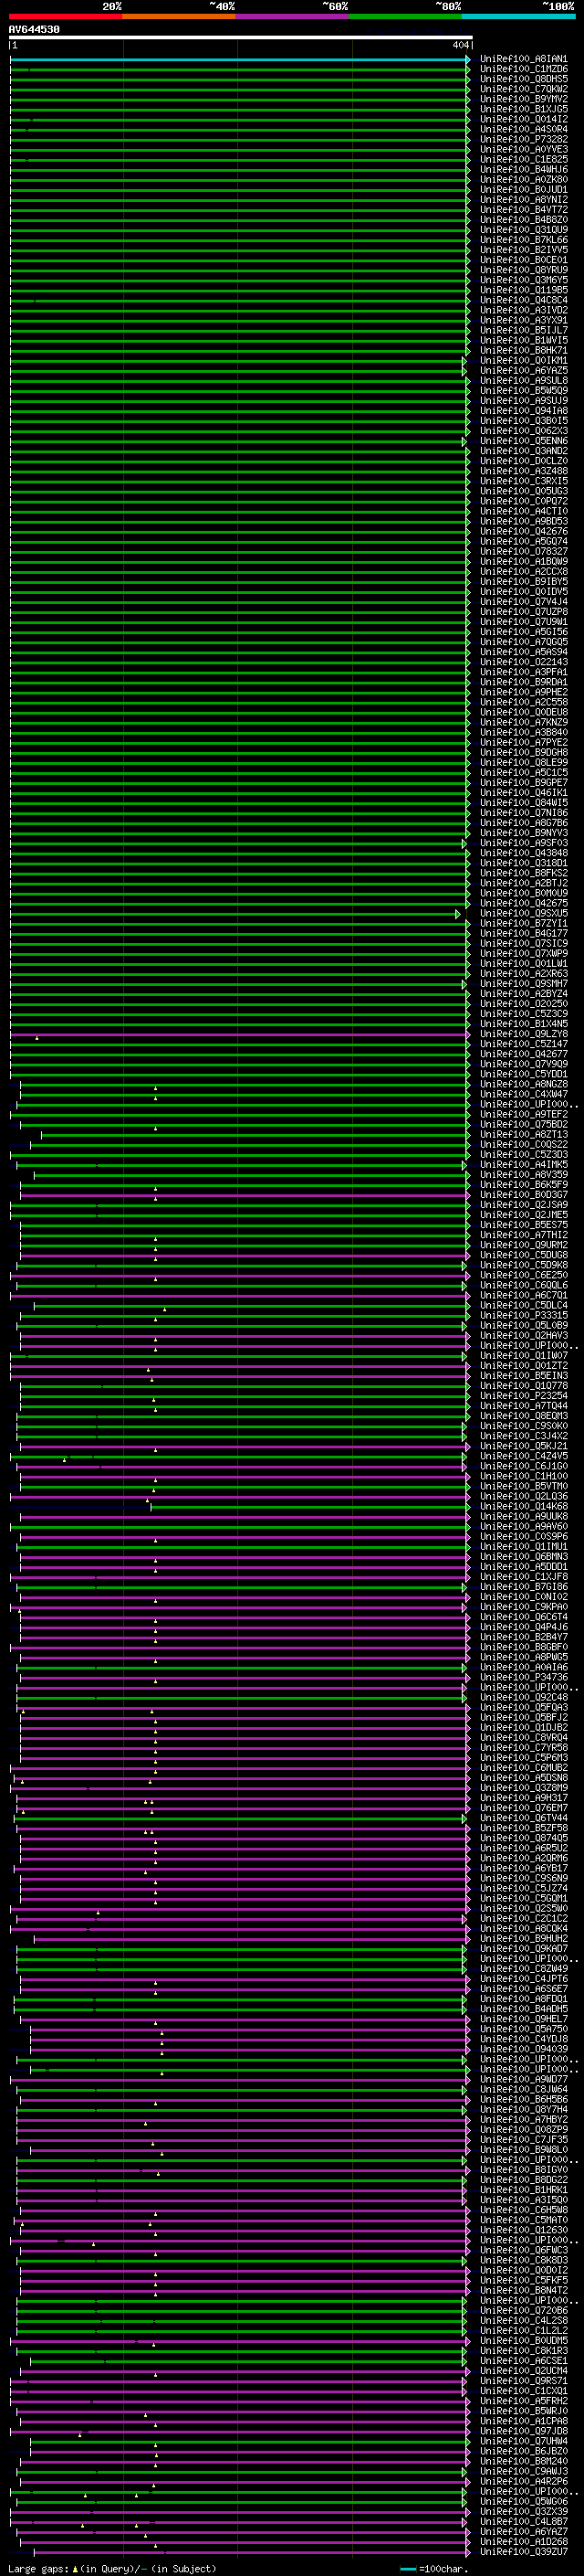
Task: Open hit UniRef100_Q75BD2
Action: click(524, 1124)
